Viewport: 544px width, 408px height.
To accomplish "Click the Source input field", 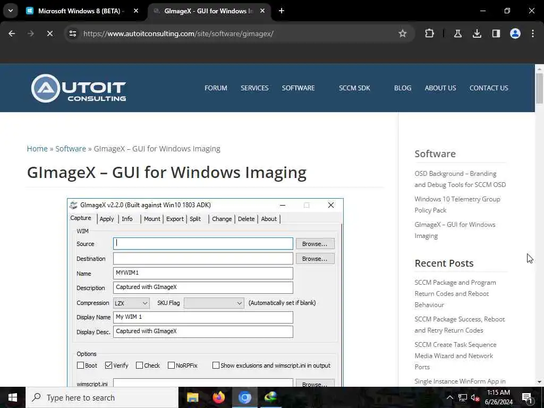I will click(203, 243).
